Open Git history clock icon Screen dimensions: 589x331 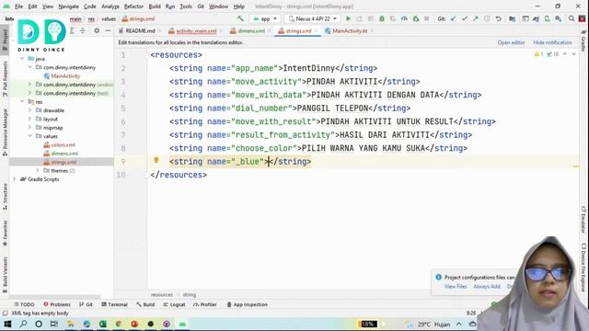(x=487, y=18)
